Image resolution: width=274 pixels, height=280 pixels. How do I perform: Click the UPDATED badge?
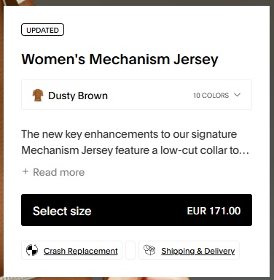[x=42, y=30]
